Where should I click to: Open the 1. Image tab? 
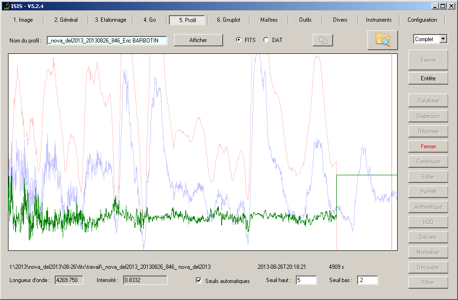[23, 20]
